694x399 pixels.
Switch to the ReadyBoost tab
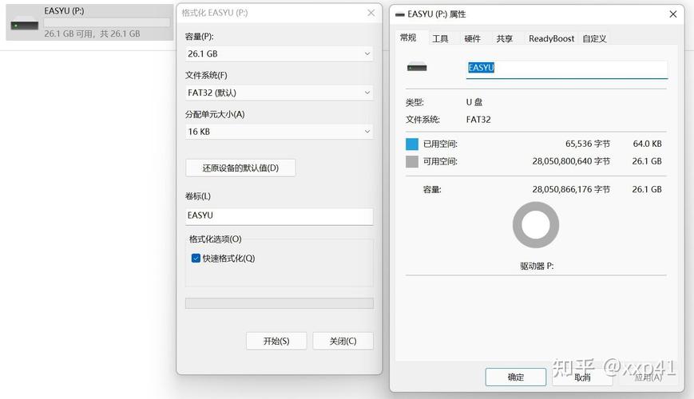551,38
